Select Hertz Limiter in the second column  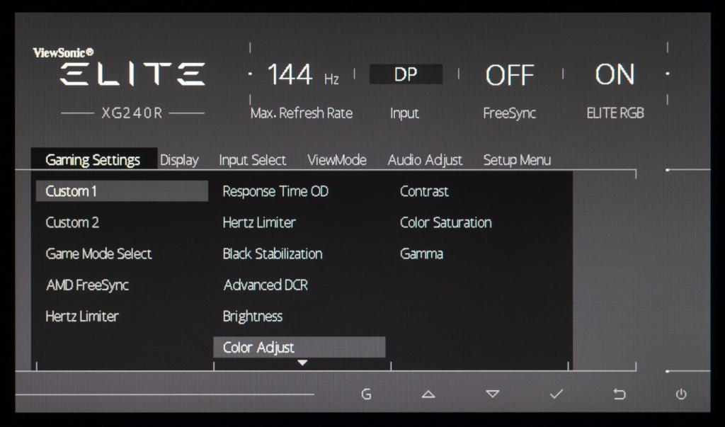point(259,222)
